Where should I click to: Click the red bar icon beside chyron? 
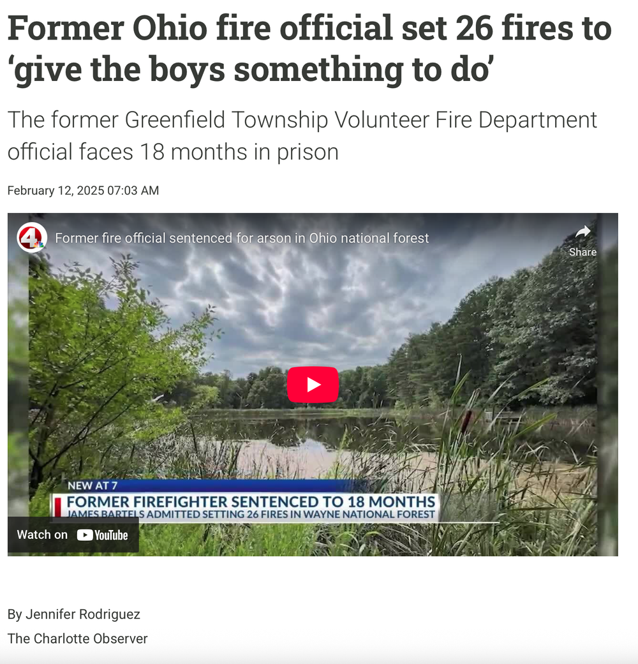click(58, 507)
